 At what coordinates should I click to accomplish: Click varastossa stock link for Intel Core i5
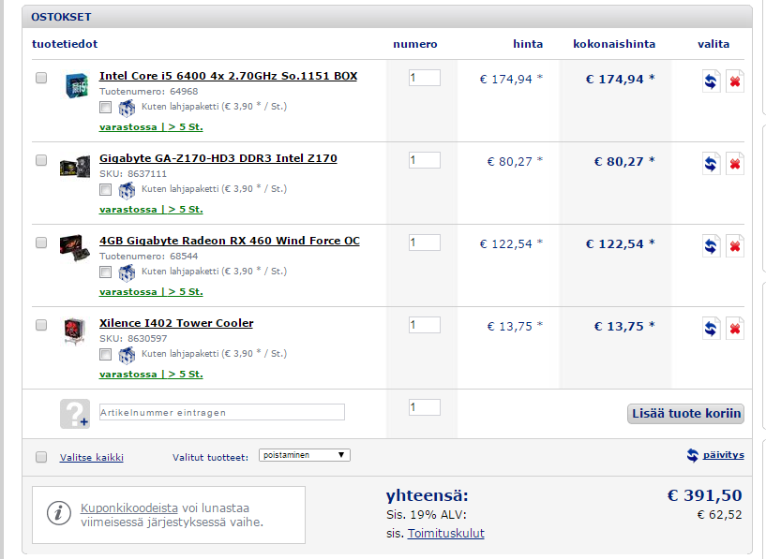pyautogui.click(x=151, y=126)
